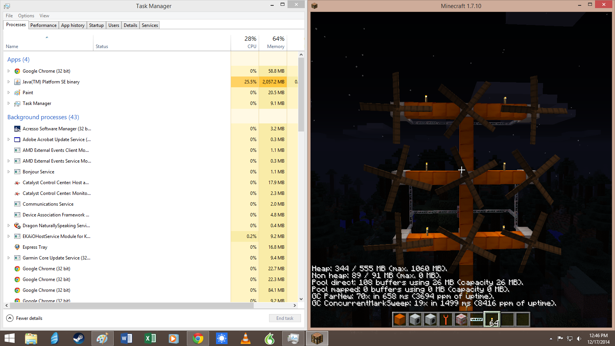The height and width of the screenshot is (346, 615).
Task: Click the Catalyst Control Center Host process icon
Action: 17,183
